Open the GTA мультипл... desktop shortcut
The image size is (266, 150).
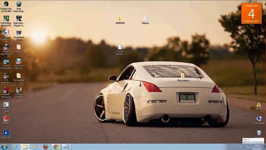tap(6, 78)
